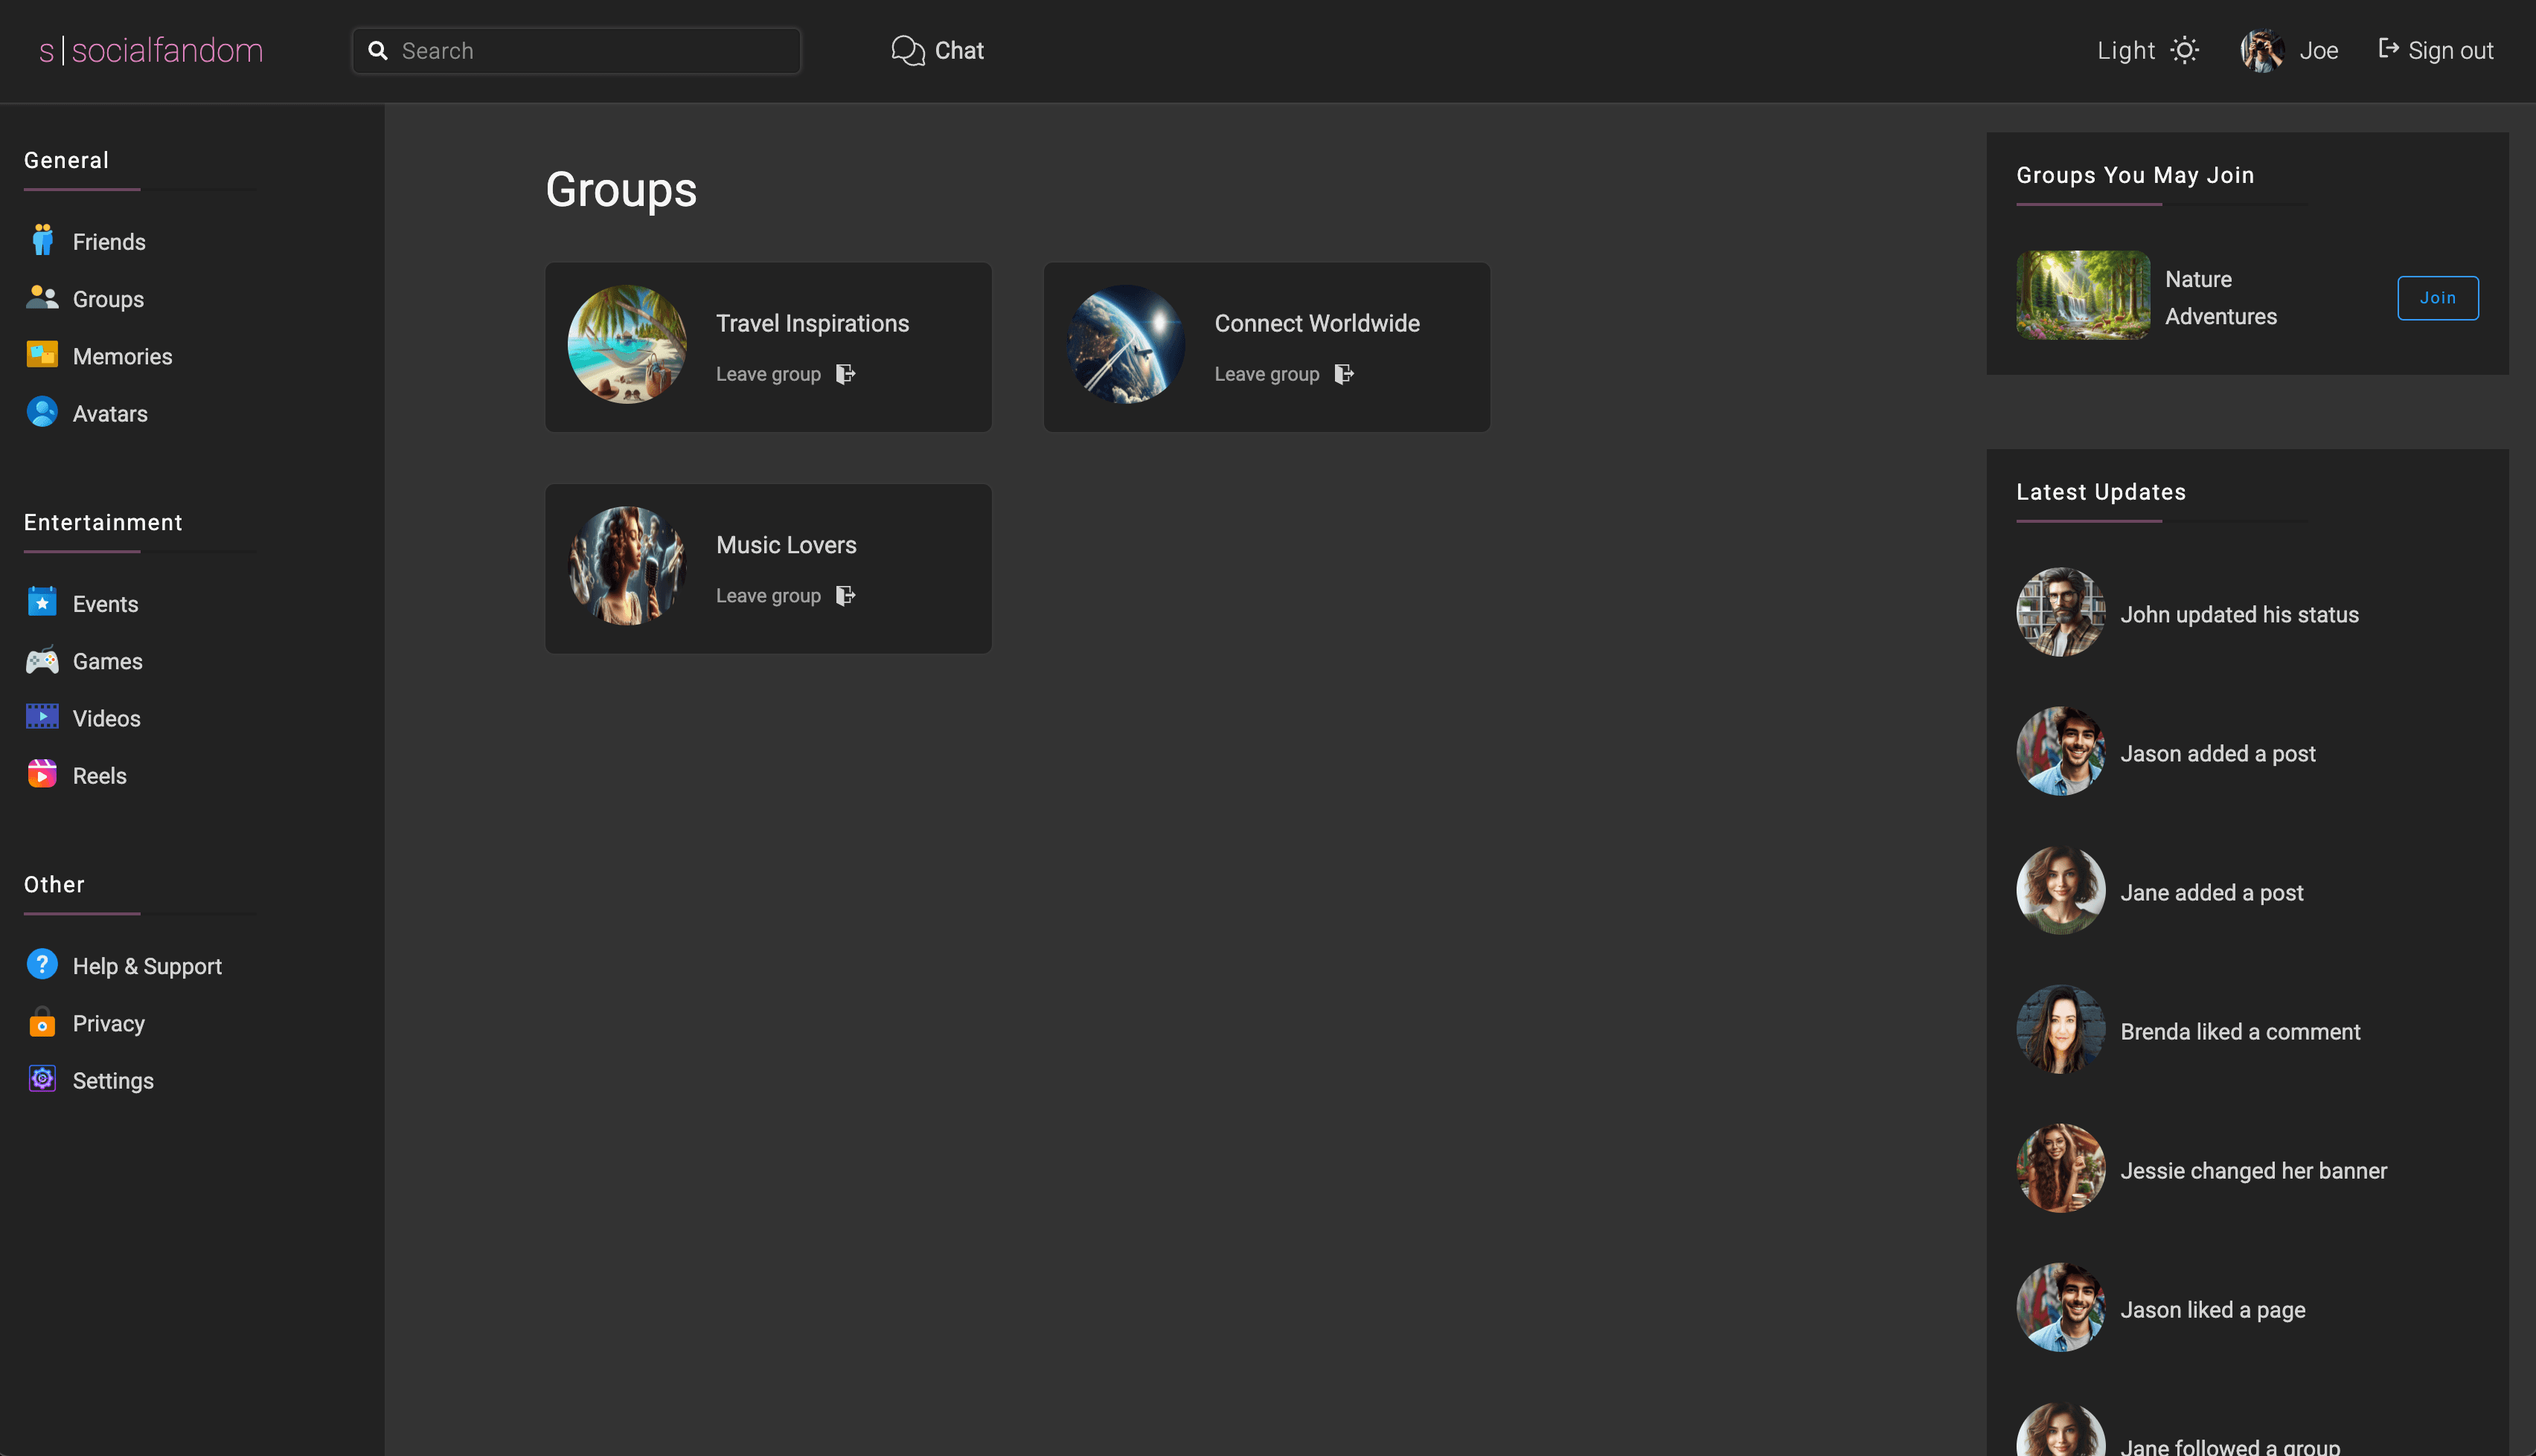This screenshot has width=2536, height=1456.
Task: Open the Settings gear icon
Action: (x=42, y=1079)
